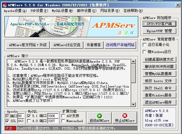Click the intro text scrollbar up arrow

(133, 61)
